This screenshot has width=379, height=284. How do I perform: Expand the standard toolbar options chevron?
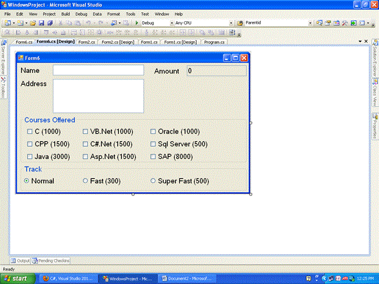coord(373,25)
